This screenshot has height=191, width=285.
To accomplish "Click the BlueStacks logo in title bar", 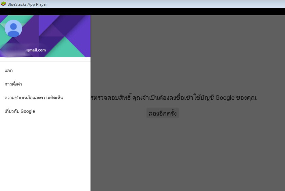I will tap(3, 4).
